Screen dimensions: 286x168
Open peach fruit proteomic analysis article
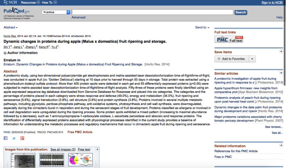tap(247, 100)
